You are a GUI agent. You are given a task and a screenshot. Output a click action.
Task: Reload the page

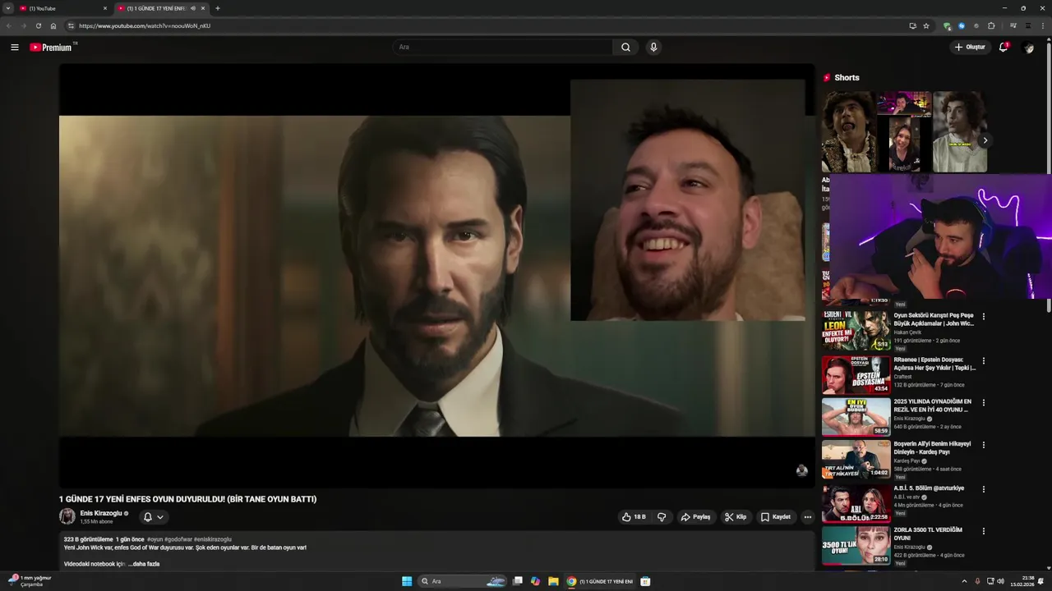[38, 25]
